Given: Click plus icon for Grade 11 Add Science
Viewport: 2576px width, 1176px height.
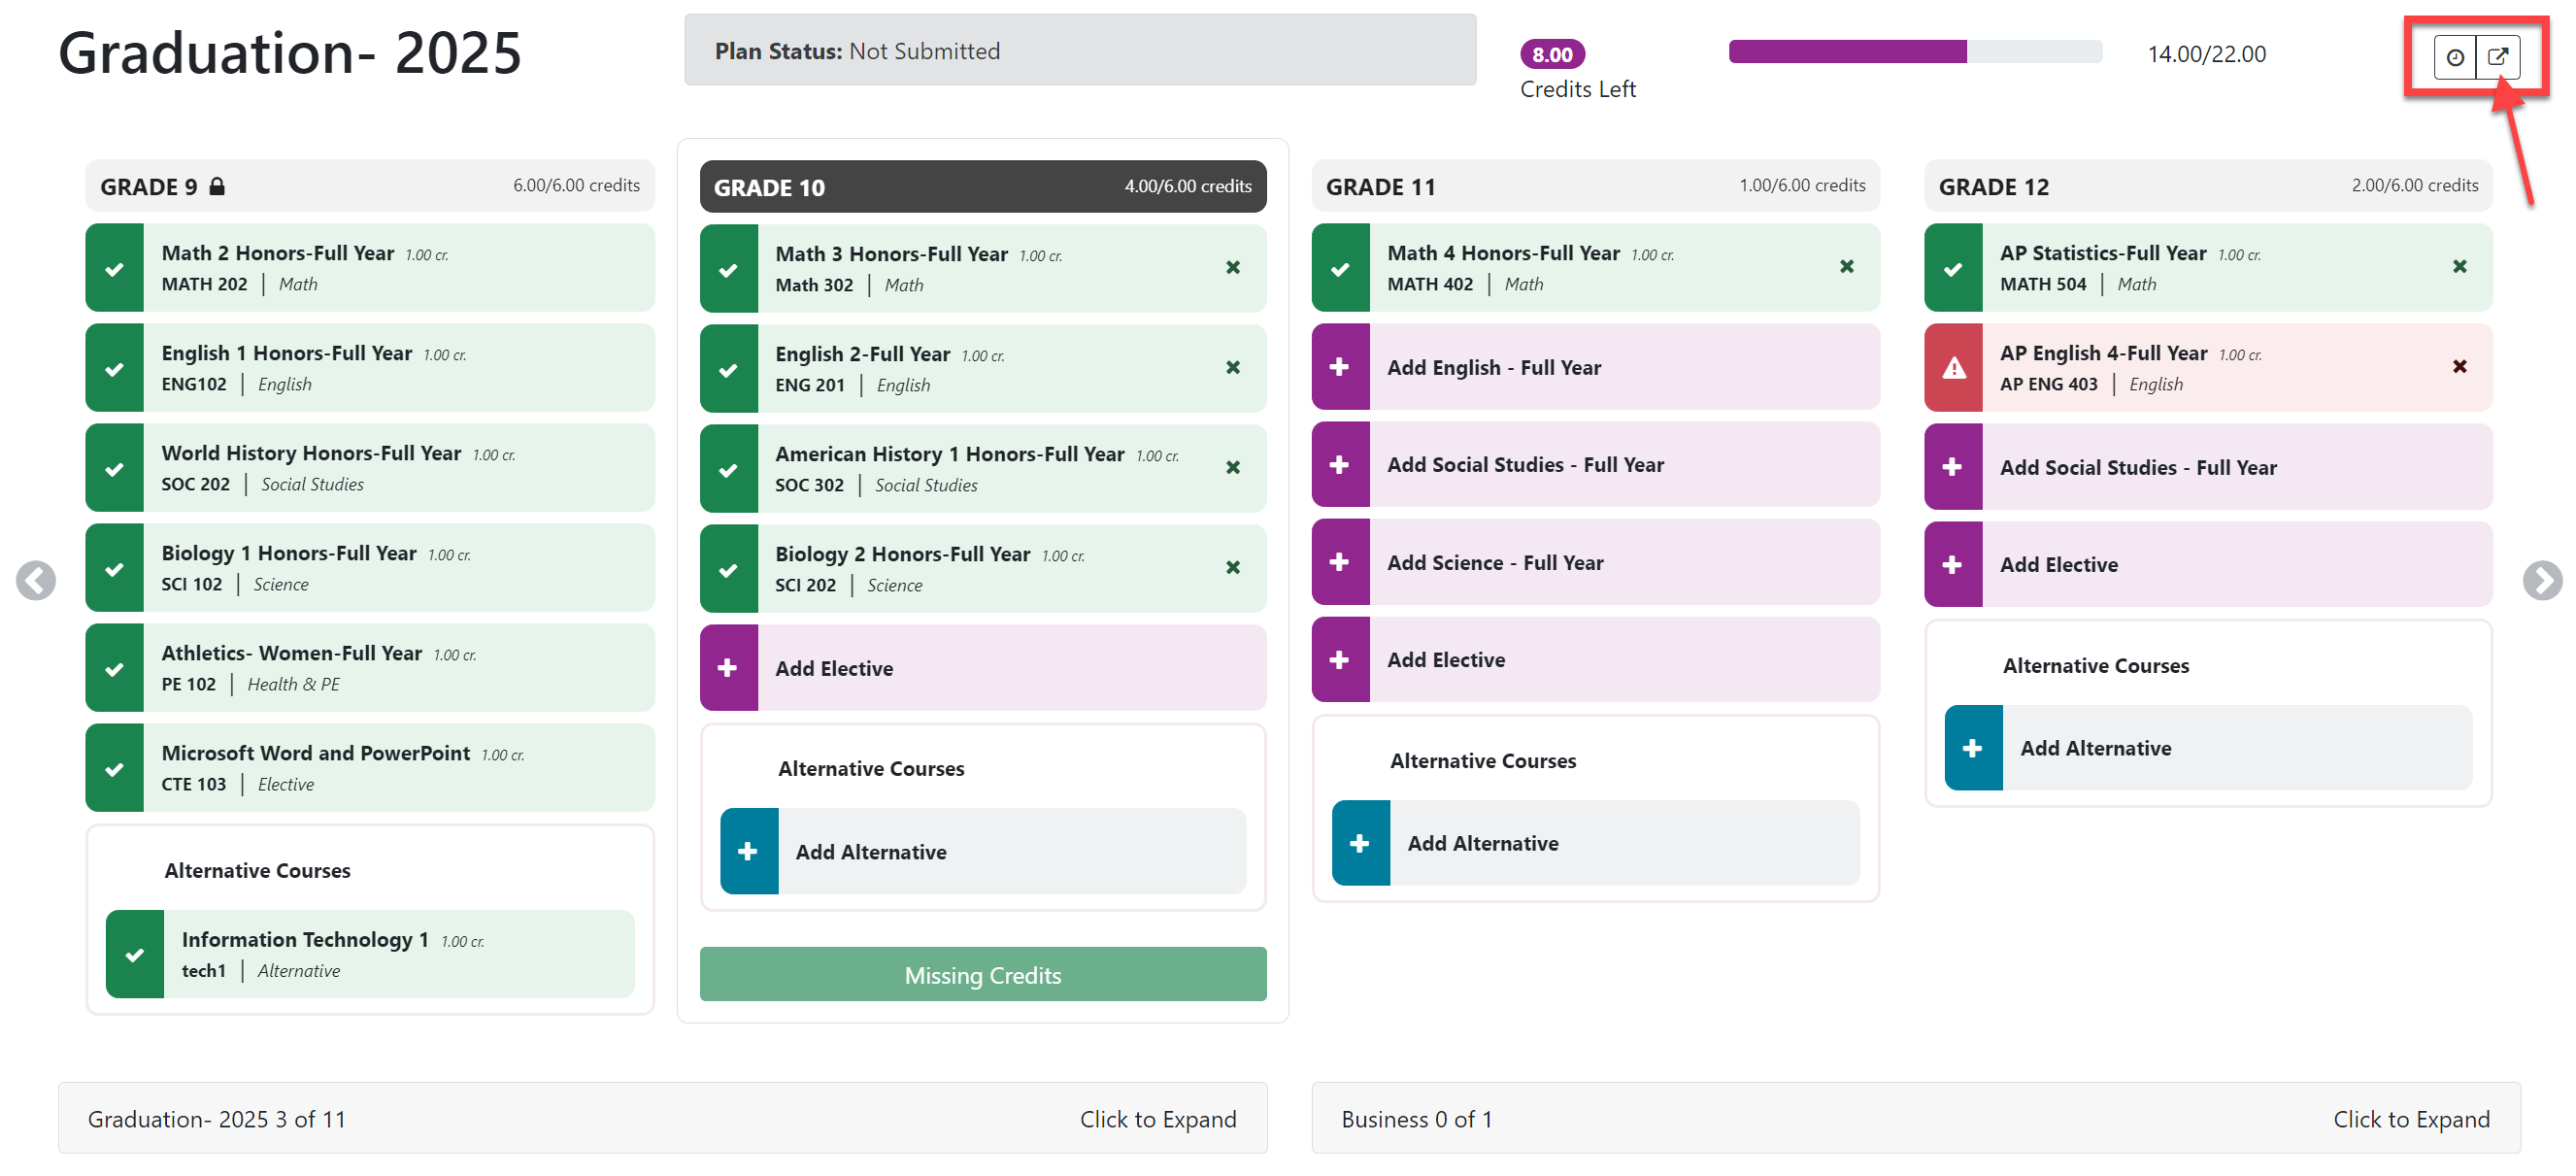Looking at the screenshot, I should click(1339, 562).
